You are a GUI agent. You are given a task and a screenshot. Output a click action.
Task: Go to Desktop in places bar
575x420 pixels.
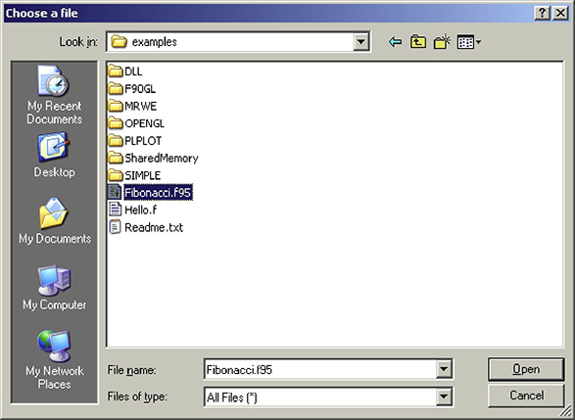click(x=54, y=156)
